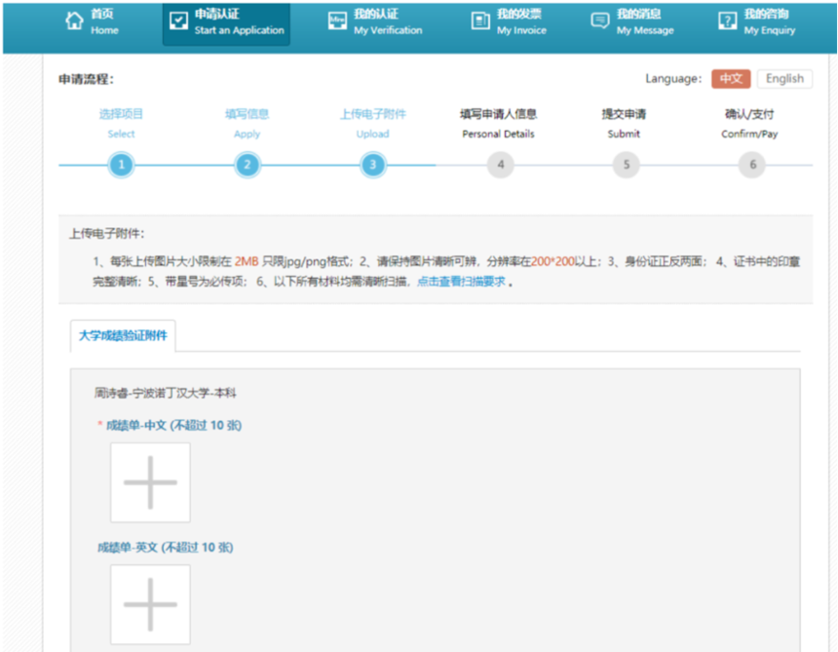Viewport: 838px width, 652px height.
Task: Click the Home house icon
Action: [x=74, y=21]
